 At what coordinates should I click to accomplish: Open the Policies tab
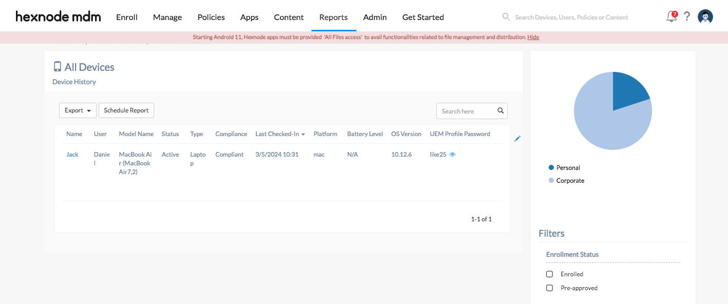coord(211,17)
